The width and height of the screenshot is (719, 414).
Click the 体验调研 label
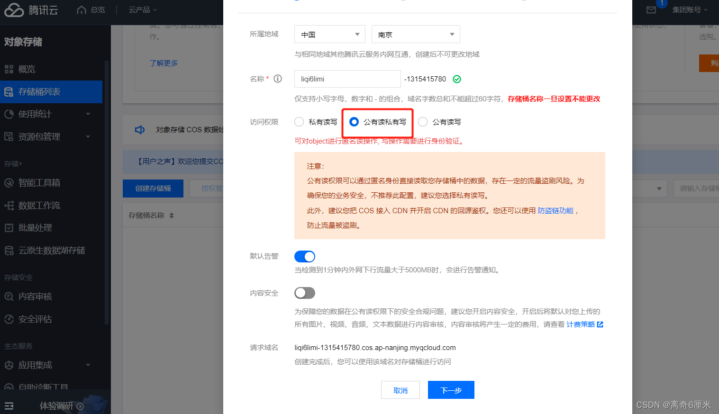(x=56, y=406)
